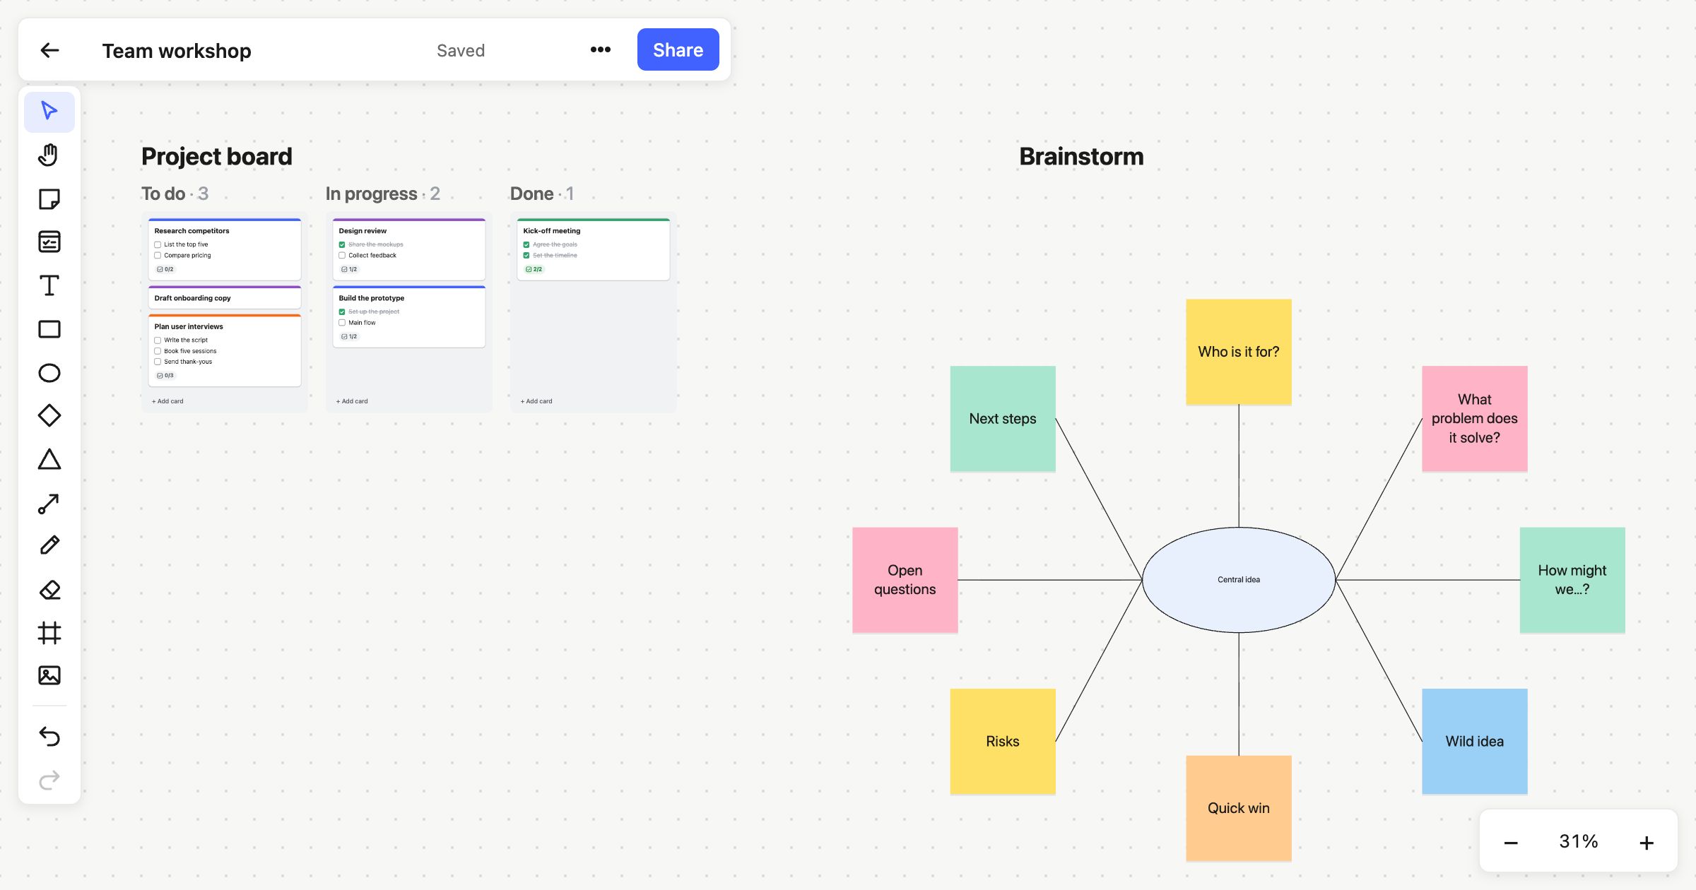The image size is (1696, 890).
Task: Zoom in with the plus button
Action: 1647,842
